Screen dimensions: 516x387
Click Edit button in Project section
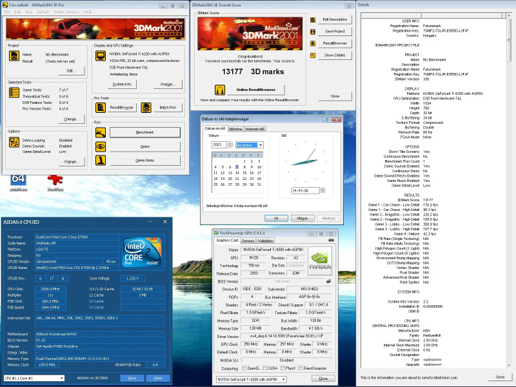point(71,70)
